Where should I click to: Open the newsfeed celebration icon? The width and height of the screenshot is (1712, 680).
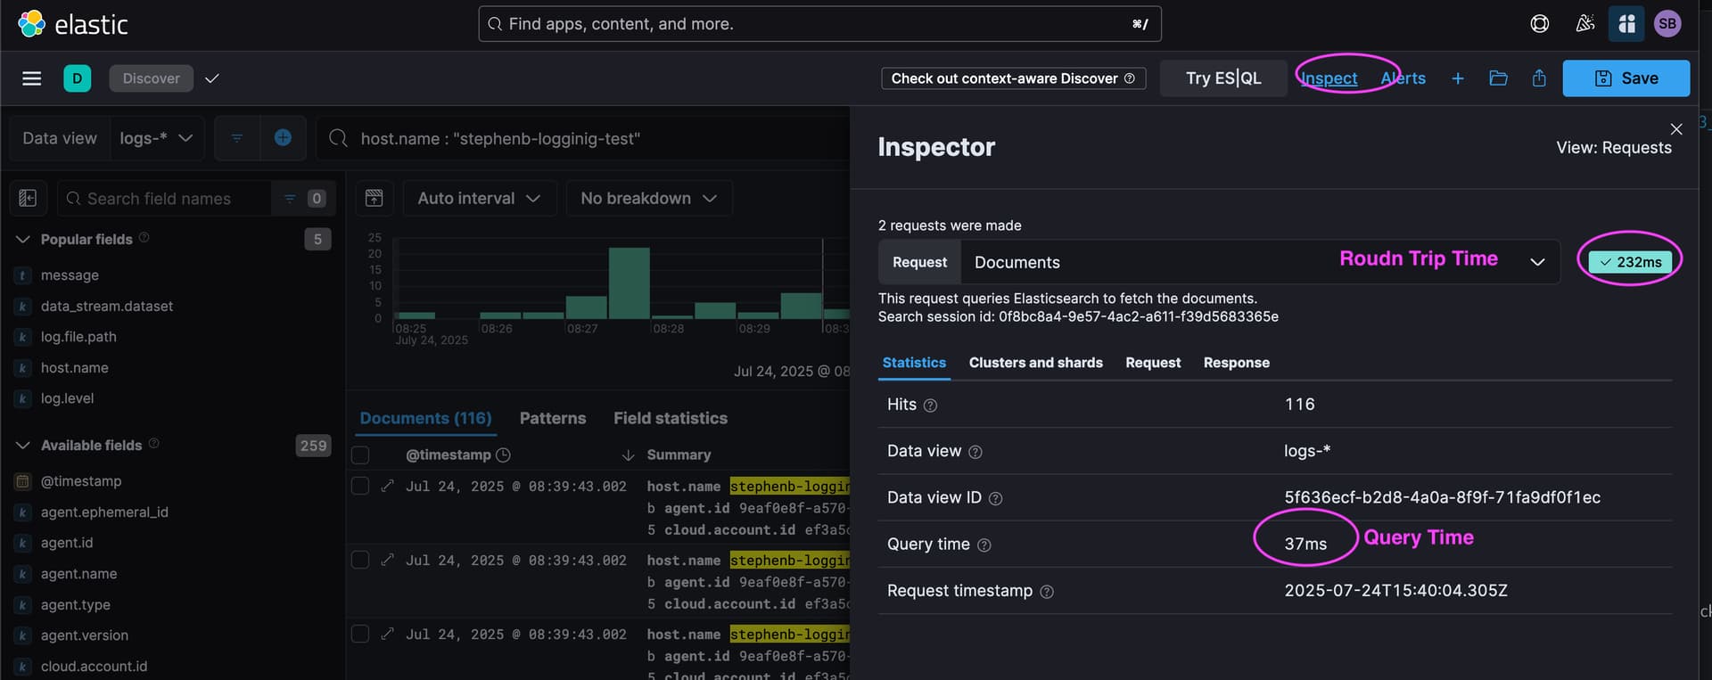pyautogui.click(x=1584, y=24)
